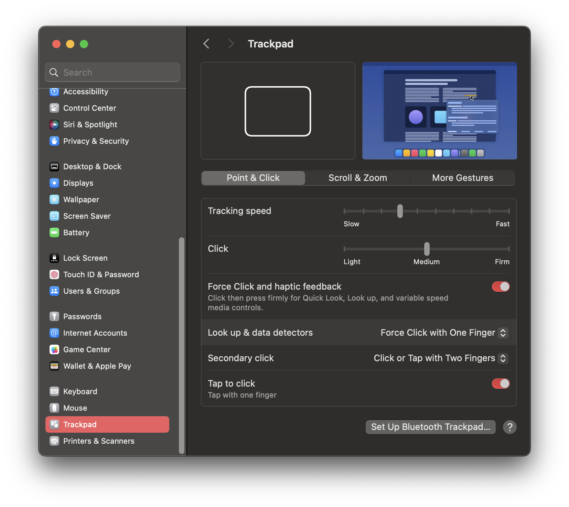Image resolution: width=569 pixels, height=507 pixels.
Task: Click the Mouse icon in sidebar
Action: pyautogui.click(x=54, y=408)
